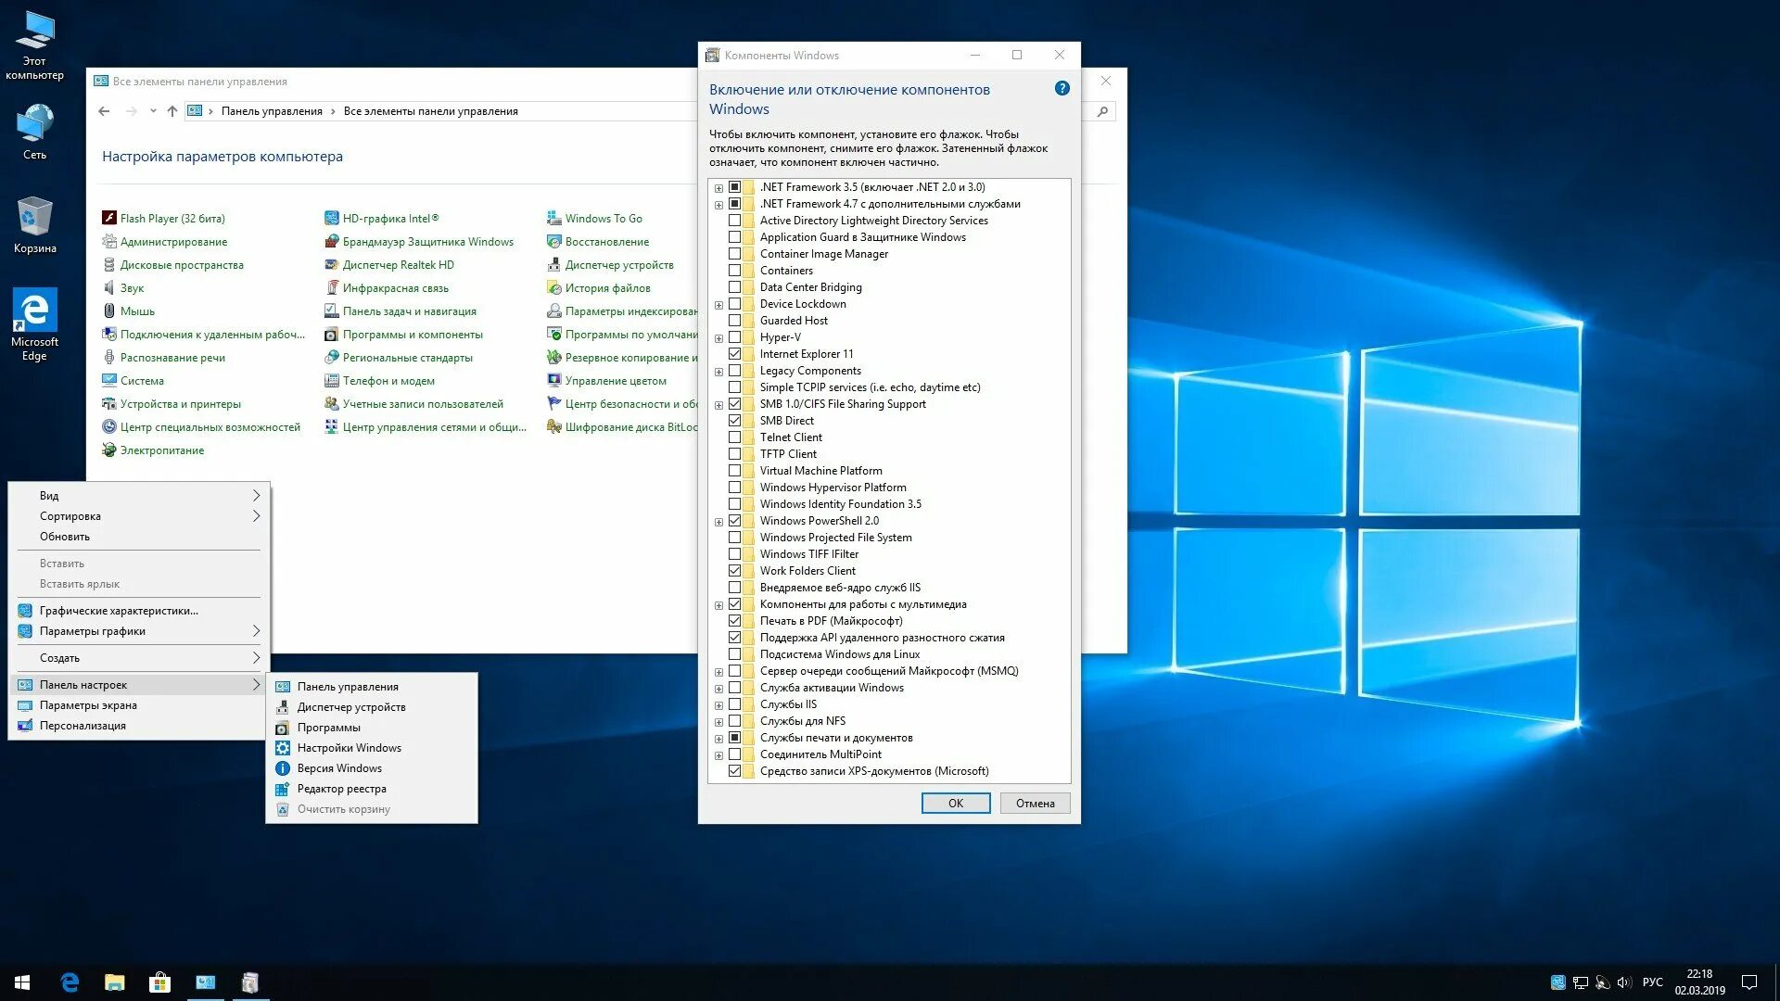Check the Containers component checkbox
This screenshot has height=1001, width=1780.
tap(735, 271)
